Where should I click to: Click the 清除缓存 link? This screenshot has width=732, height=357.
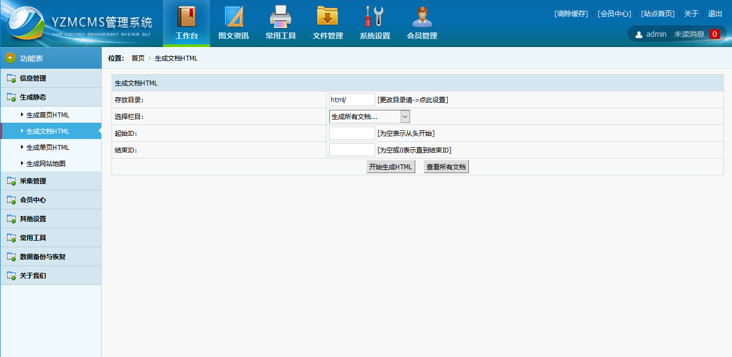pos(571,14)
